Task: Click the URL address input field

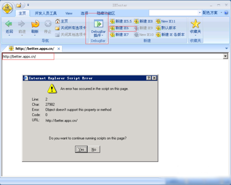Action: pyautogui.click(x=112, y=56)
